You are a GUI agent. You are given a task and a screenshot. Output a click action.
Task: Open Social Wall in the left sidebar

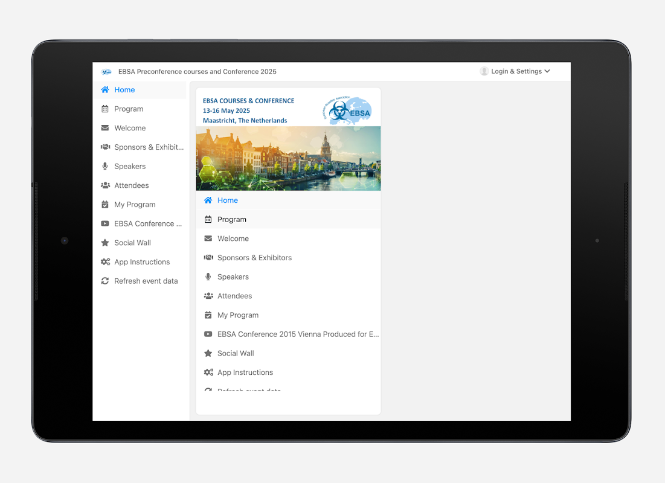(140, 243)
